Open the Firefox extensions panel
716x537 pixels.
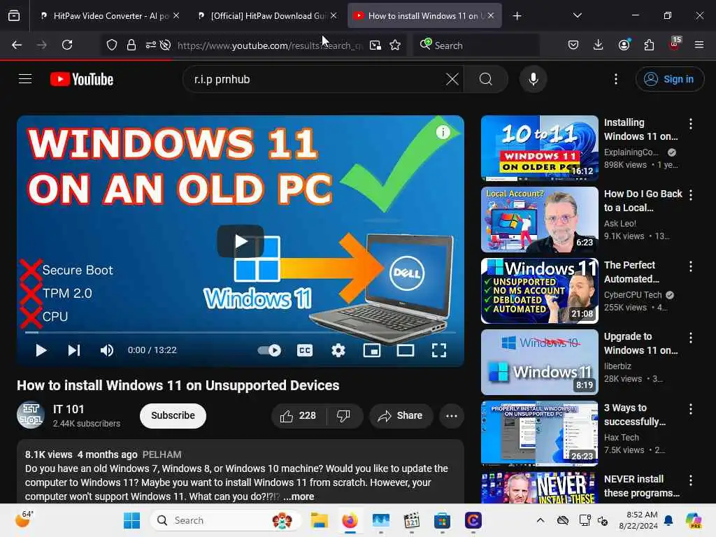[649, 45]
